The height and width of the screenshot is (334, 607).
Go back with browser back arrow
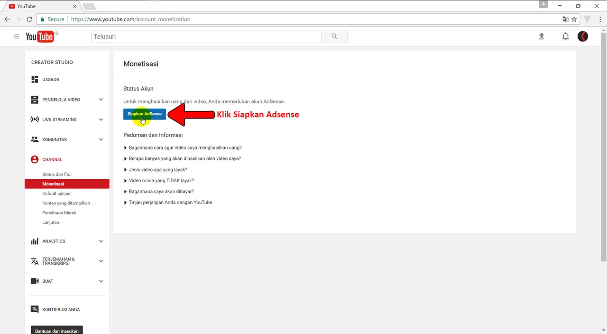pyautogui.click(x=7, y=19)
